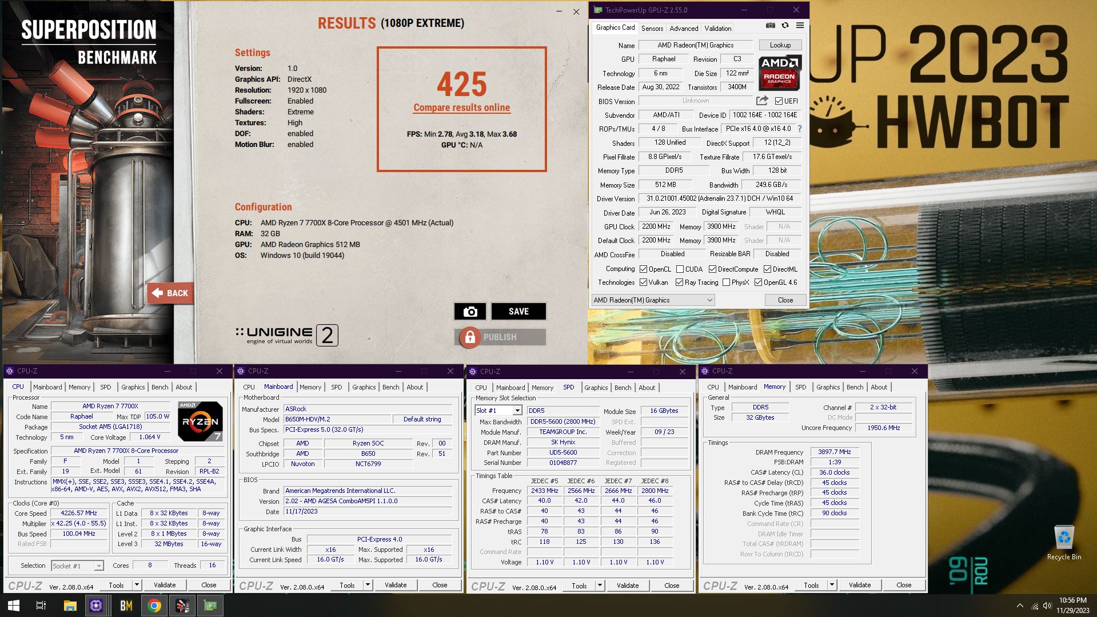Image resolution: width=1097 pixels, height=617 pixels.
Task: Toggle the Ray Tracing checkbox in GPU-Z
Action: 679,282
